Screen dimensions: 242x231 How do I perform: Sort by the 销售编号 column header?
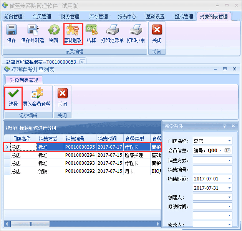click(80, 139)
